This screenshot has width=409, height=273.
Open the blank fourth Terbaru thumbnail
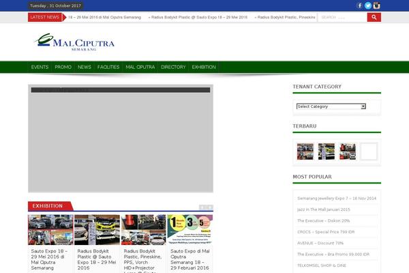click(369, 152)
